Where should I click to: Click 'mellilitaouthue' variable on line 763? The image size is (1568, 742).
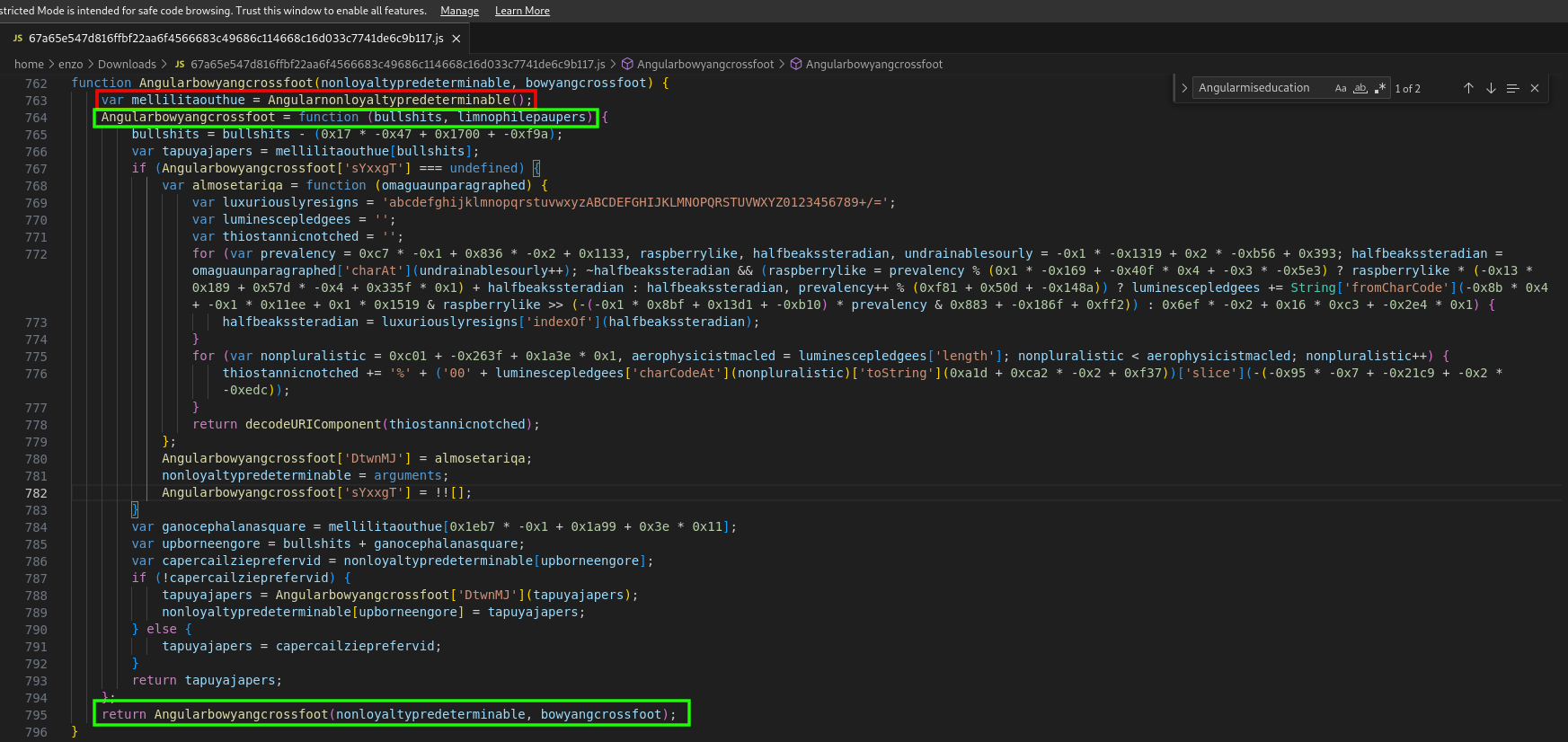188,100
